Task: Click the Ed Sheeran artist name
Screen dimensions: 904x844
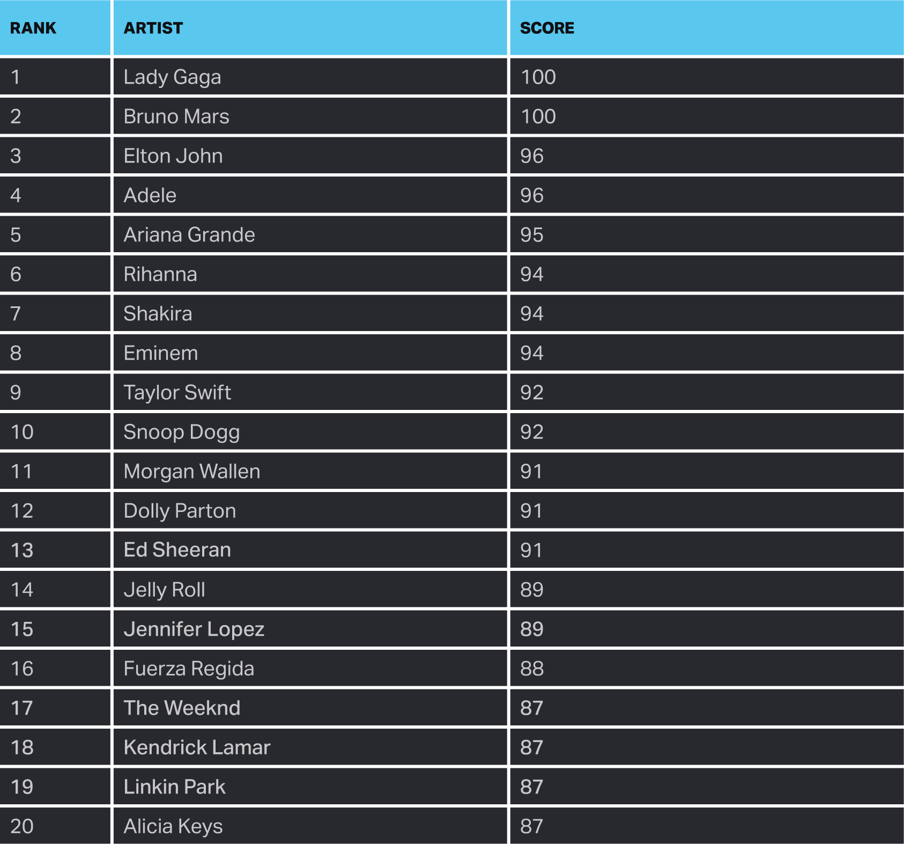Action: click(177, 550)
